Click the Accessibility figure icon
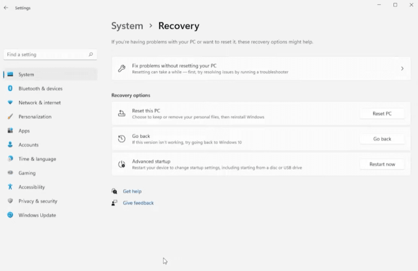The width and height of the screenshot is (418, 271). [10, 186]
